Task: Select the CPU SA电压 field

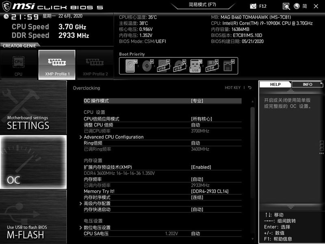Action: click(x=162, y=233)
